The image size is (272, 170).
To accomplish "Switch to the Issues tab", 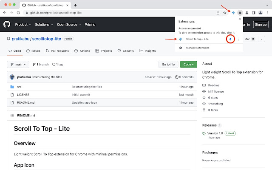I will [x=33, y=51].
